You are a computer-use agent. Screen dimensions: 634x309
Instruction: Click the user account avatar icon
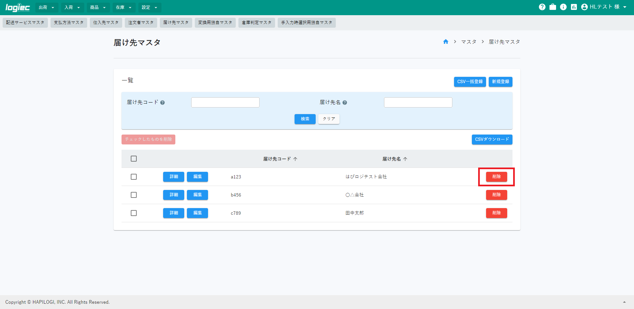pos(584,7)
